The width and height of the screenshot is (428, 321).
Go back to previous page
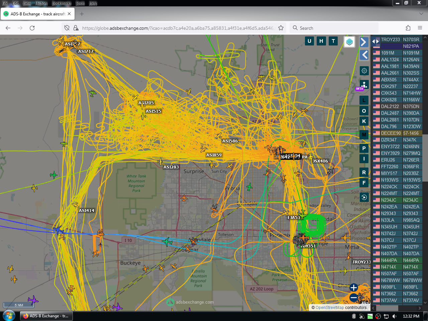click(8, 28)
